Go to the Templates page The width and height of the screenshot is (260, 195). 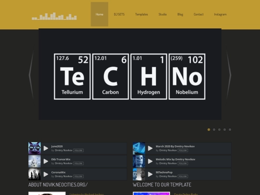point(142,14)
